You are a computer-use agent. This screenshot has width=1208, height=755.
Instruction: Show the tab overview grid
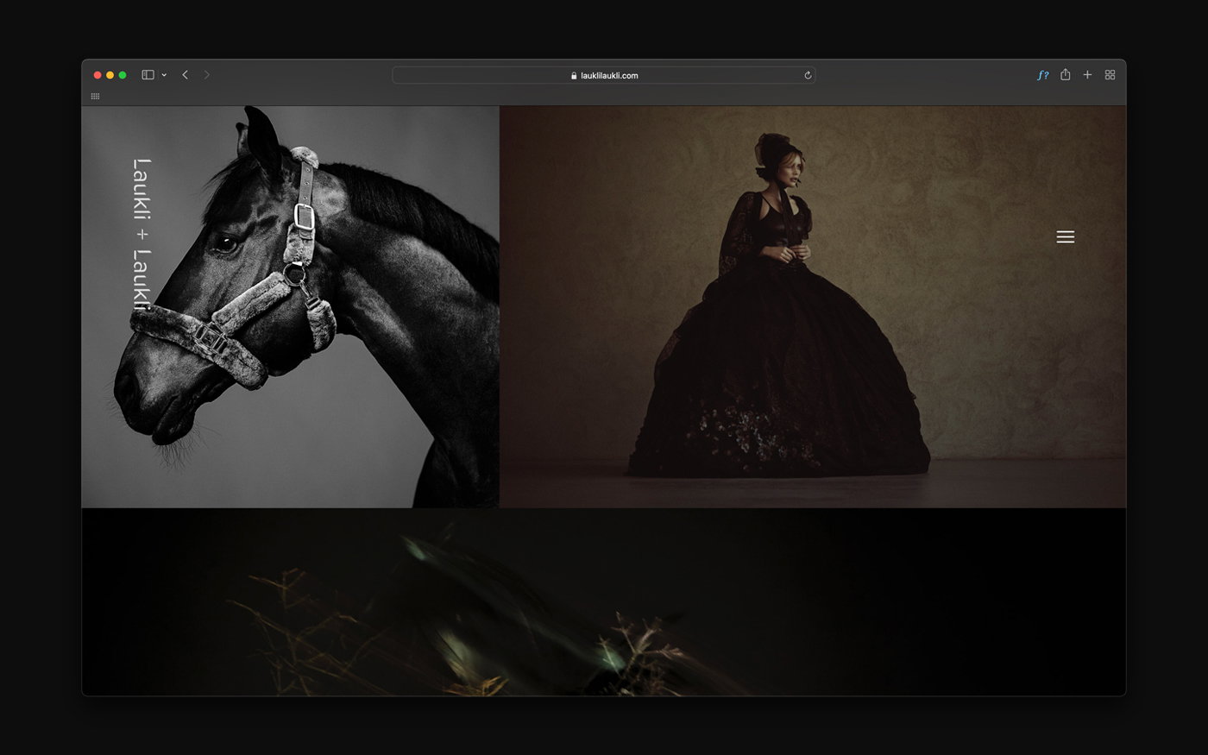tap(1110, 75)
